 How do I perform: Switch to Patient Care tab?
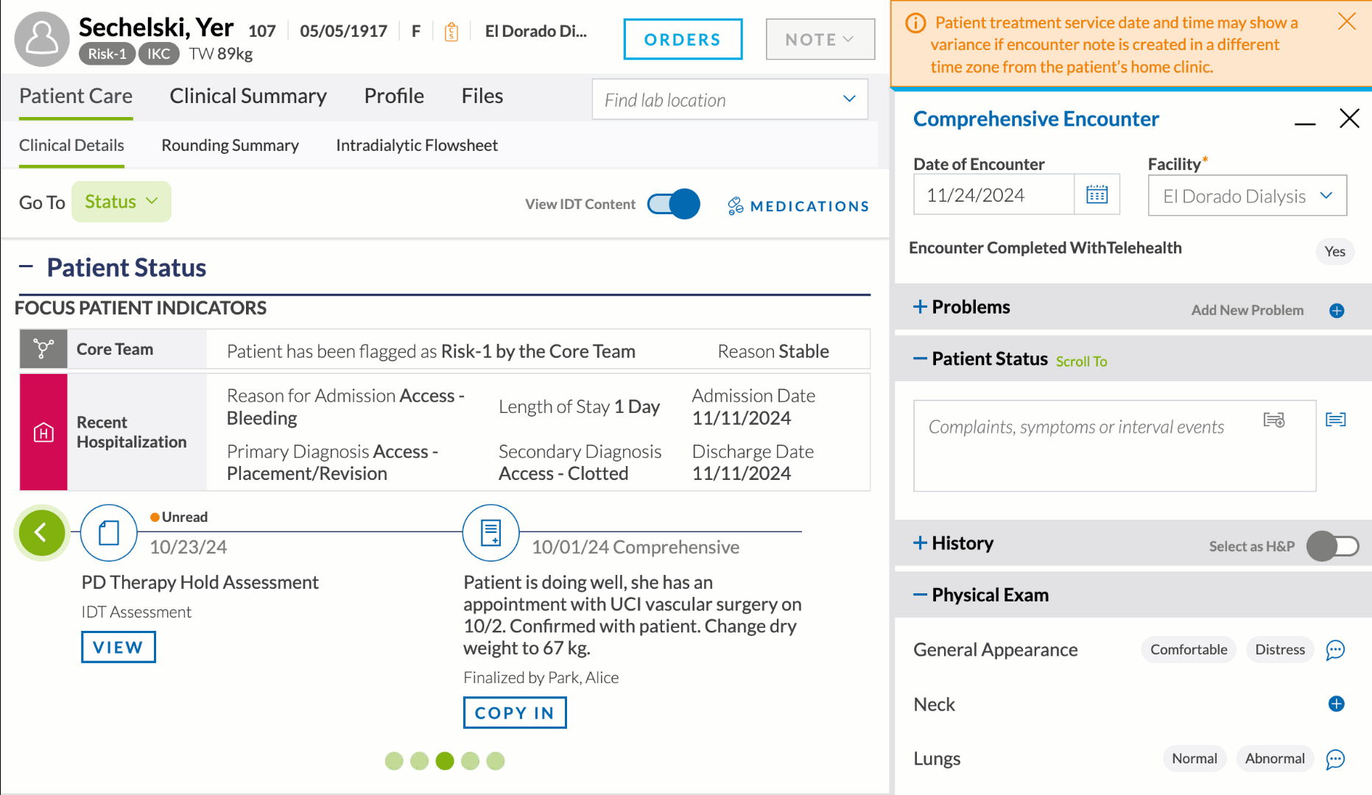[76, 96]
